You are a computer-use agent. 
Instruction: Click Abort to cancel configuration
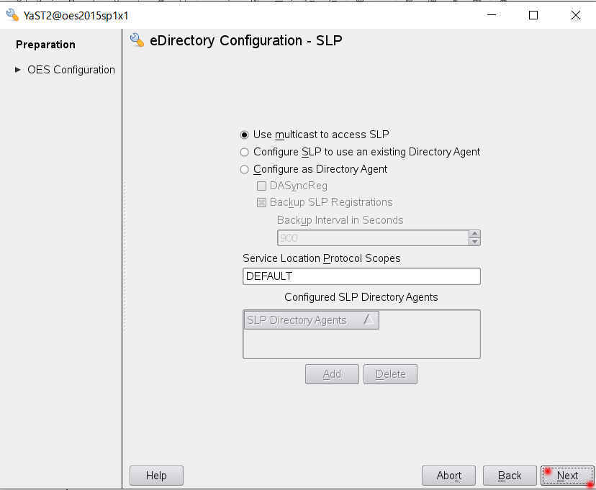pyautogui.click(x=448, y=476)
